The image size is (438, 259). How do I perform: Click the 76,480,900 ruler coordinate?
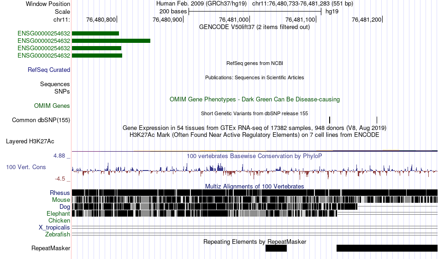(167, 19)
